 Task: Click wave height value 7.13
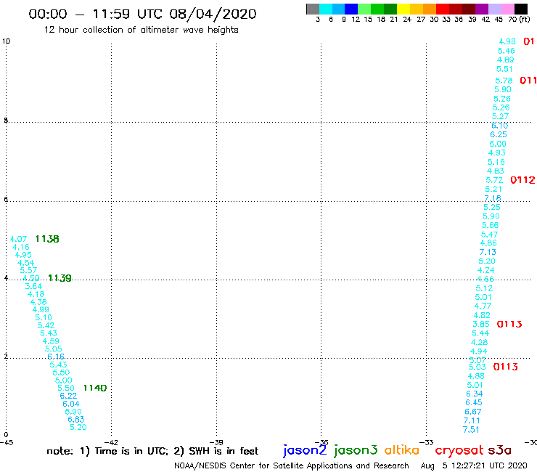pos(488,252)
